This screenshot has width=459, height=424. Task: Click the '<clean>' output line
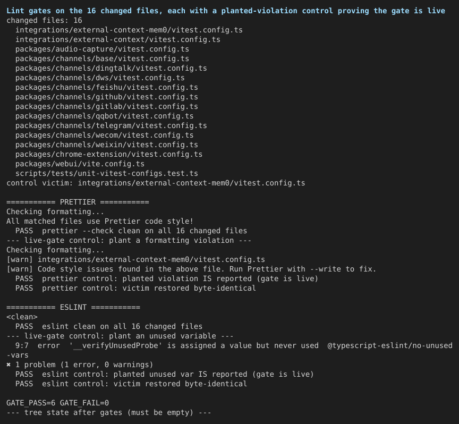(22, 317)
